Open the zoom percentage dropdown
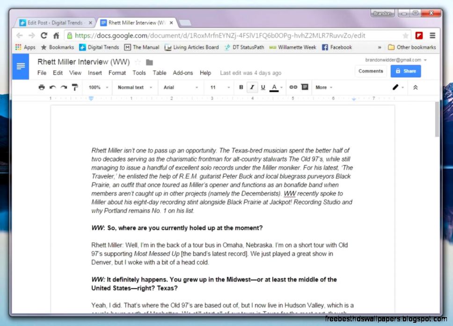The width and height of the screenshot is (453, 326). (97, 87)
